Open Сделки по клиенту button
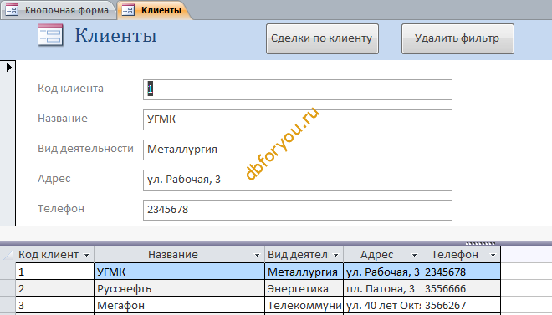Image resolution: width=552 pixels, height=315 pixels. tap(322, 38)
